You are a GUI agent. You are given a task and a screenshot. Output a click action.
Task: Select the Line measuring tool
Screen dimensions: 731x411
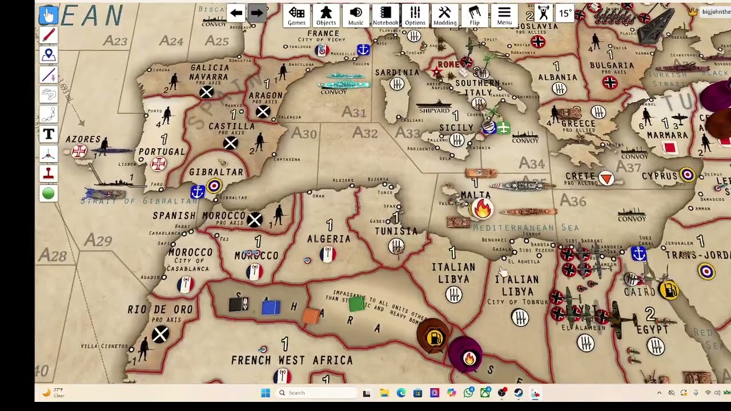(x=49, y=75)
